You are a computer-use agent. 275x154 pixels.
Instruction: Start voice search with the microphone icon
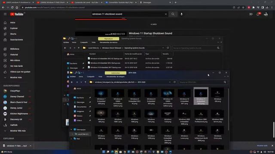(x=181, y=14)
